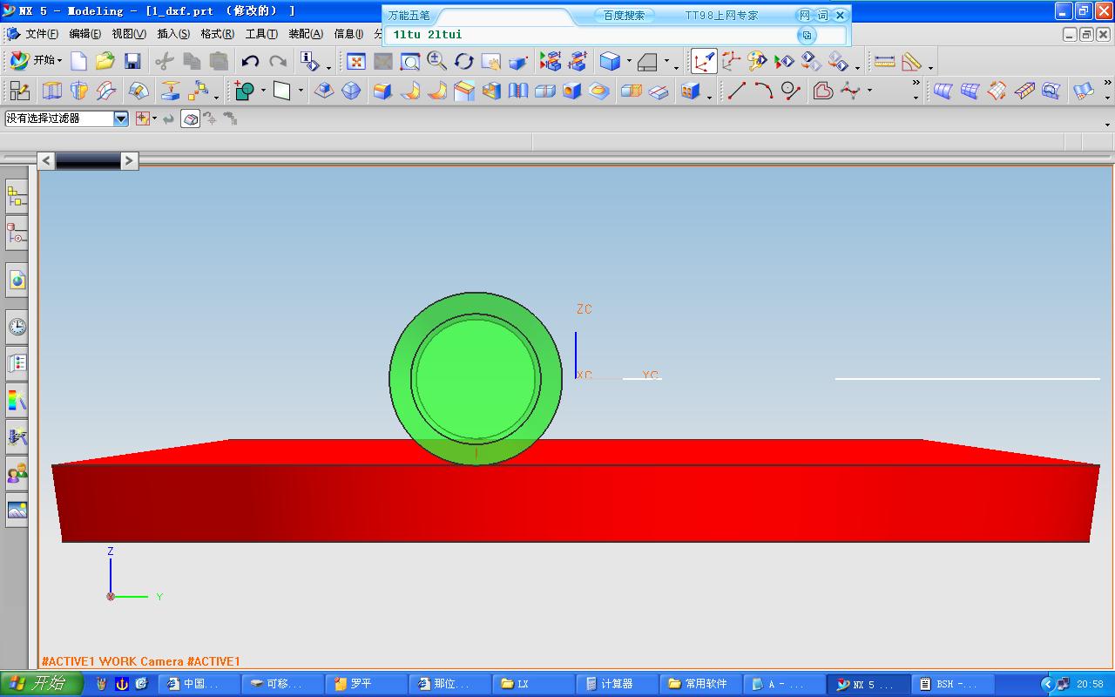
Task: Click the Windows 开始 Start button
Action: (x=41, y=684)
